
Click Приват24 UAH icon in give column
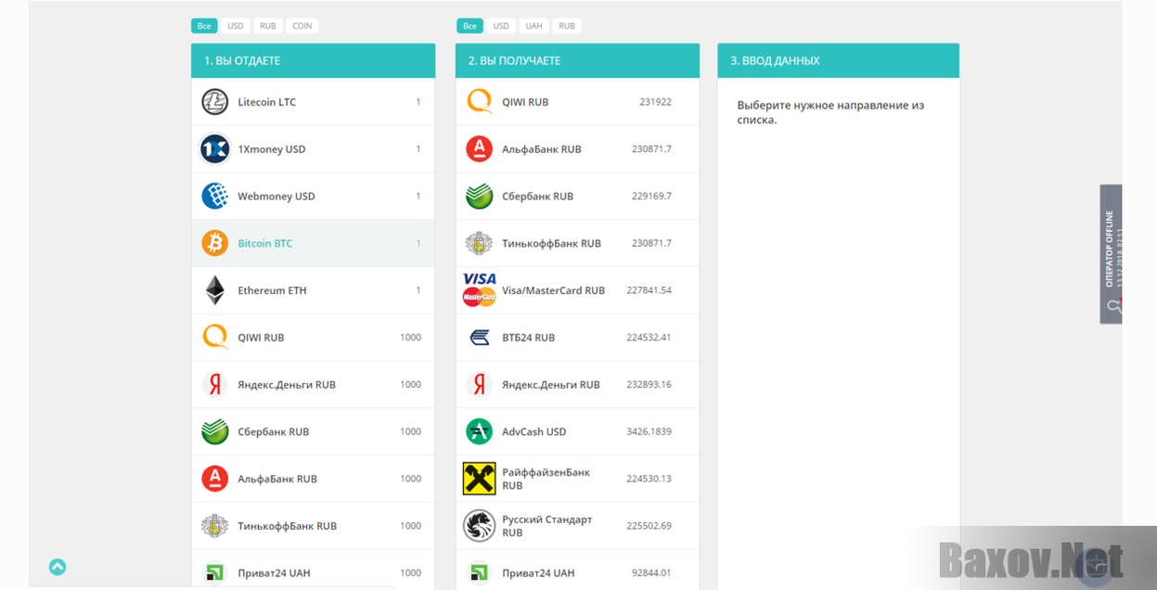coord(215,572)
